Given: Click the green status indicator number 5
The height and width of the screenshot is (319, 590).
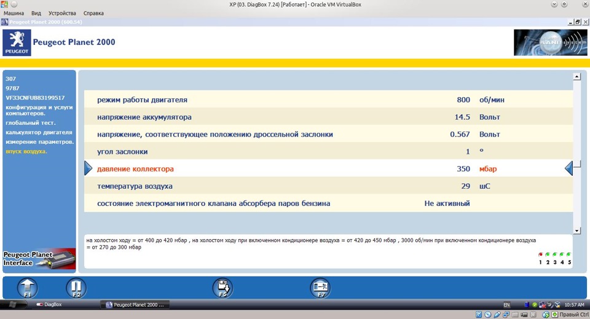Looking at the screenshot, I should coord(569,254).
